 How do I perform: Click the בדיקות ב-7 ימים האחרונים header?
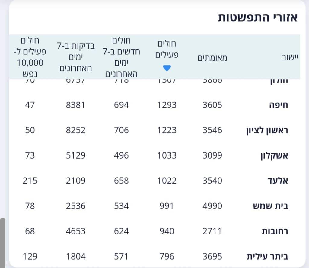point(76,57)
